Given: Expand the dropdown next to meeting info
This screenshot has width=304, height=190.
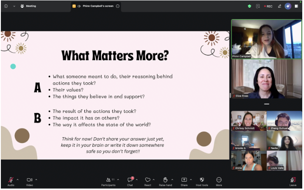Looking at the screenshot, I should pos(14,6).
